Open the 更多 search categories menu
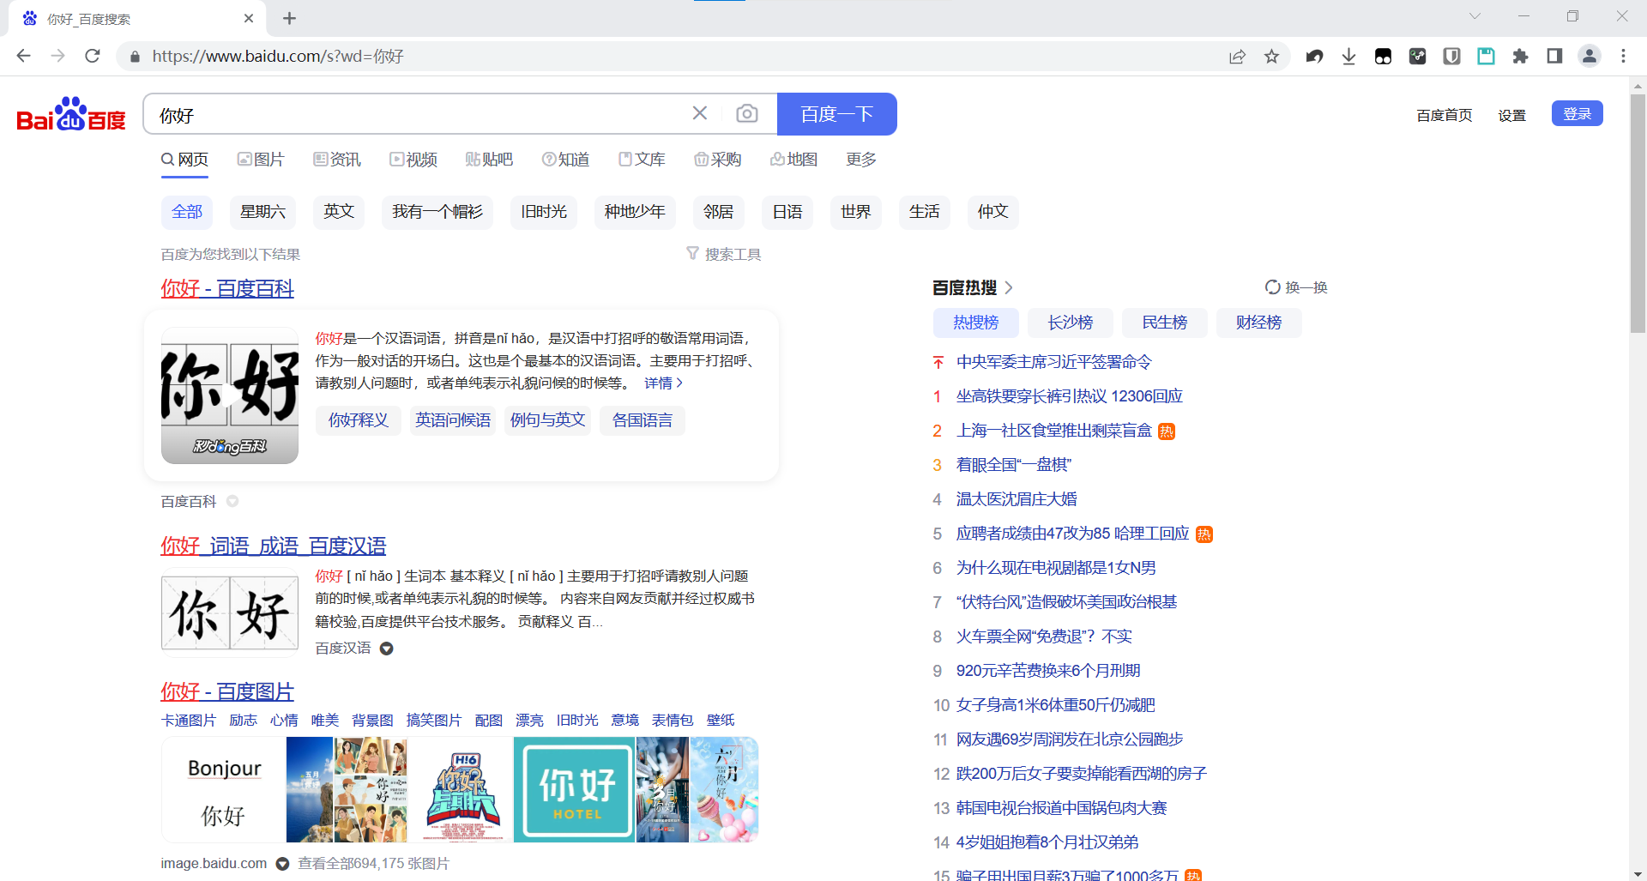The height and width of the screenshot is (881, 1647). pyautogui.click(x=860, y=160)
